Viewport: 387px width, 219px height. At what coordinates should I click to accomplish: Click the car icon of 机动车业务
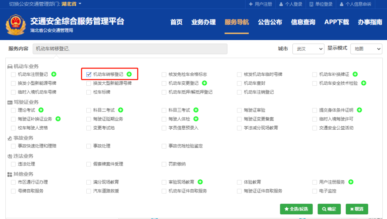[10, 66]
